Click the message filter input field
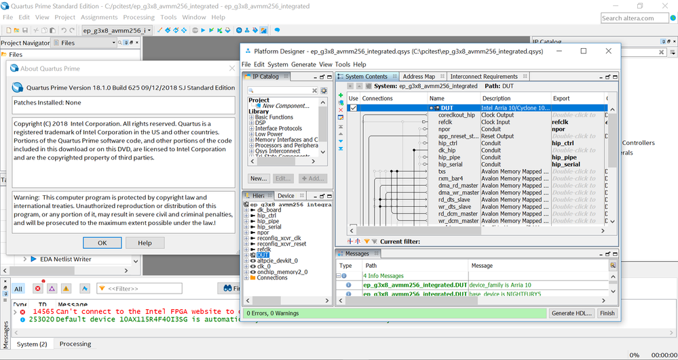The image size is (678, 360). [139, 289]
